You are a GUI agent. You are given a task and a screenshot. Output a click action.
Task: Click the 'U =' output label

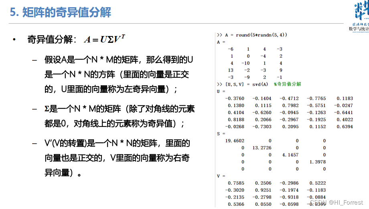pyautogui.click(x=221, y=91)
